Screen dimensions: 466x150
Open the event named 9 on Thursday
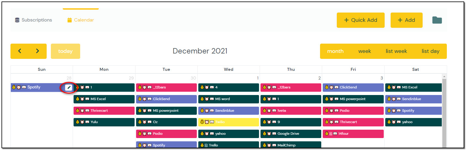[x=291, y=122]
